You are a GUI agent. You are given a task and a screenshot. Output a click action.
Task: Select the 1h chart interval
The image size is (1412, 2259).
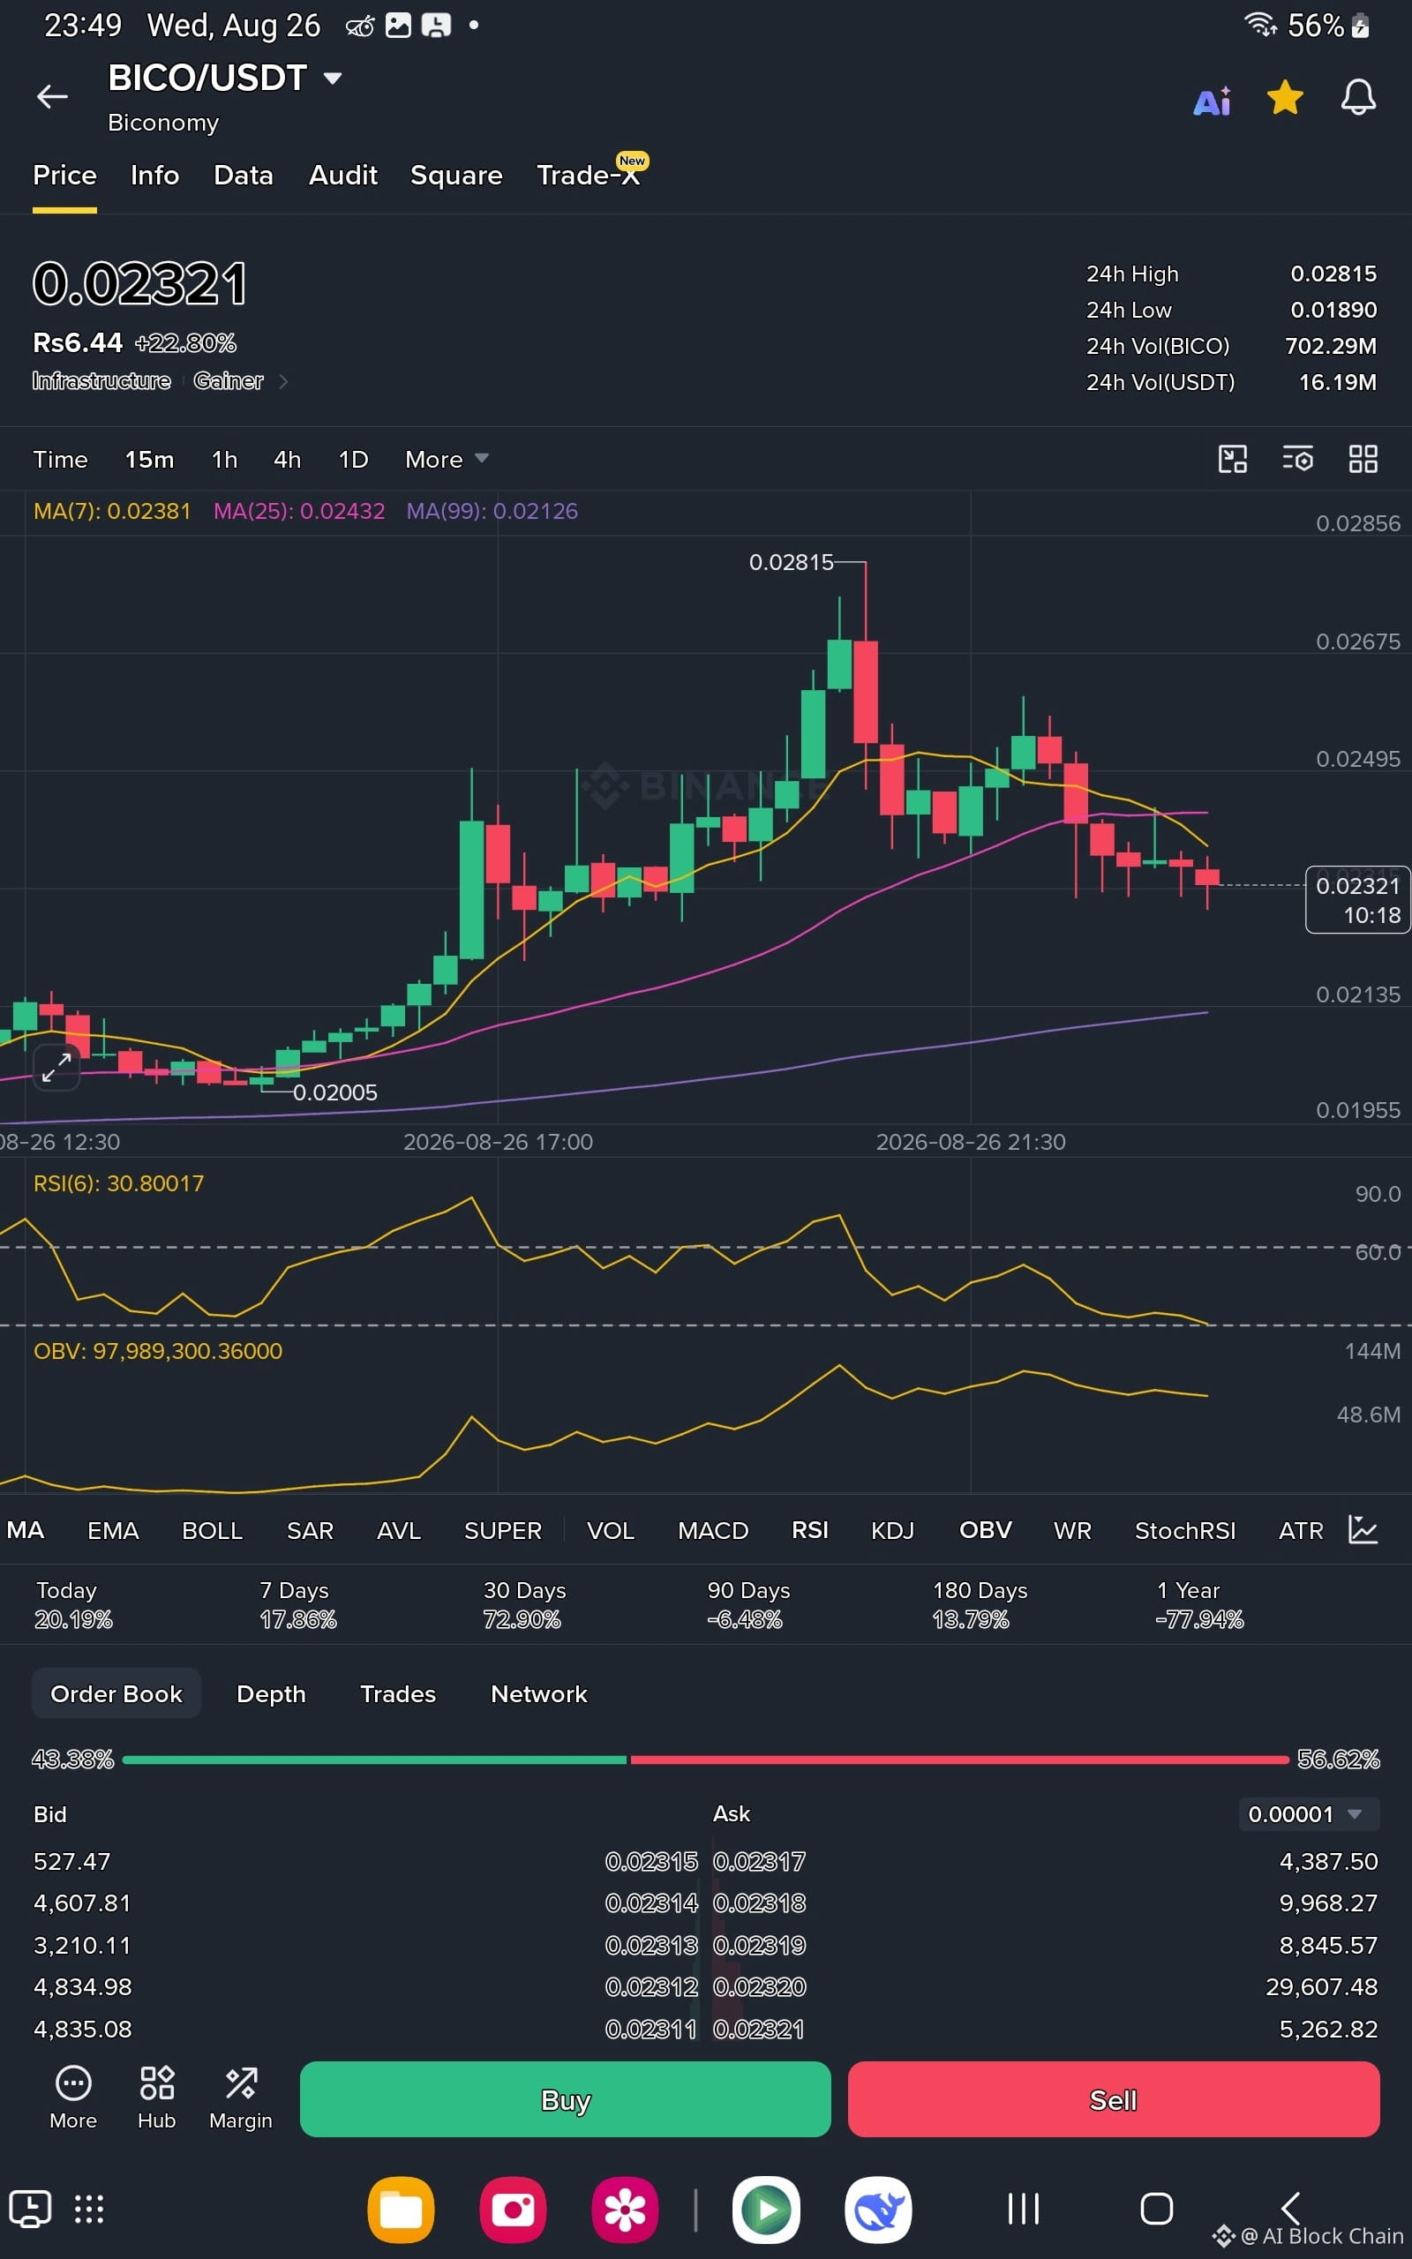click(x=224, y=459)
